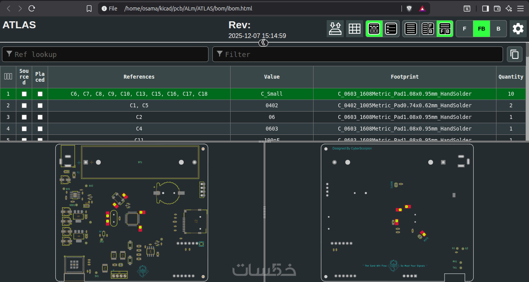Bookmark this page
The image size is (529, 282).
89,9
